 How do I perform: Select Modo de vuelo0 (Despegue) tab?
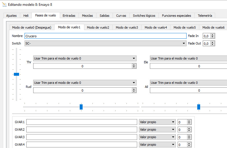tap(32, 27)
